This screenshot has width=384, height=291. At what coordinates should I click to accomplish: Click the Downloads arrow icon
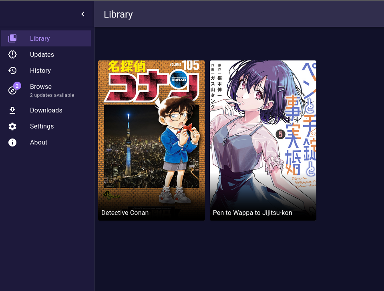(12, 110)
